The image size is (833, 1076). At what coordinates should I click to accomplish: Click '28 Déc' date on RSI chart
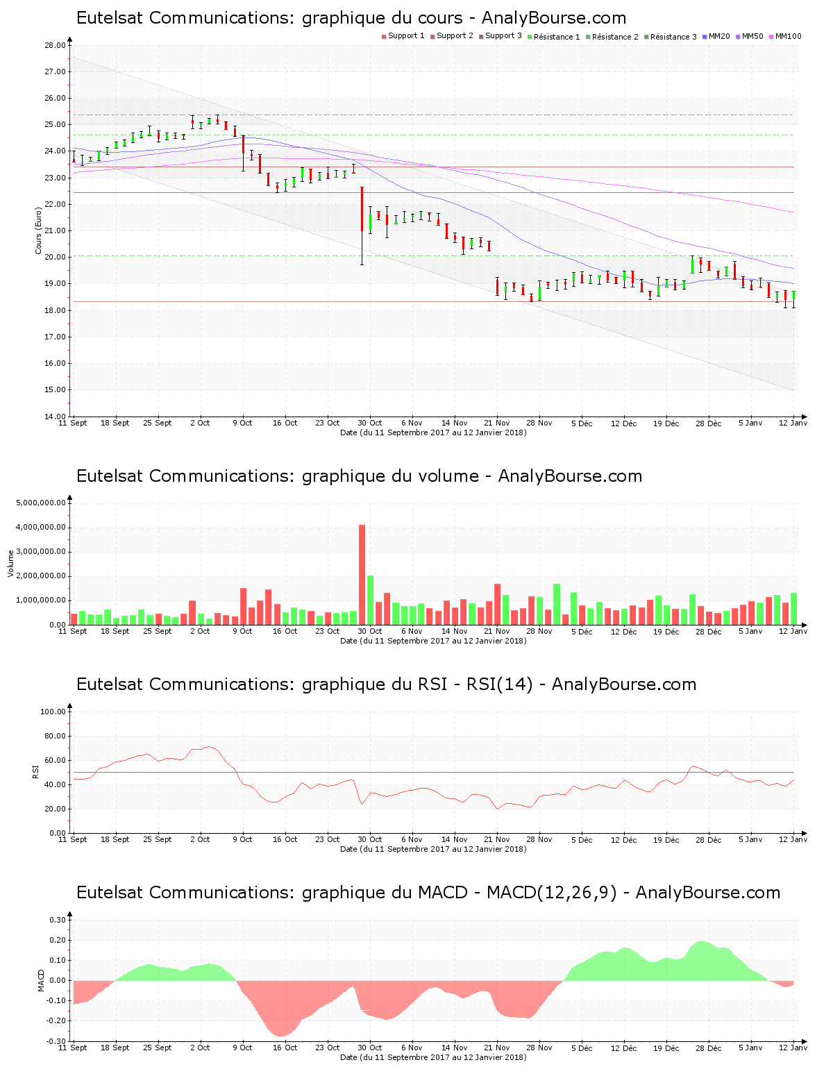click(709, 839)
